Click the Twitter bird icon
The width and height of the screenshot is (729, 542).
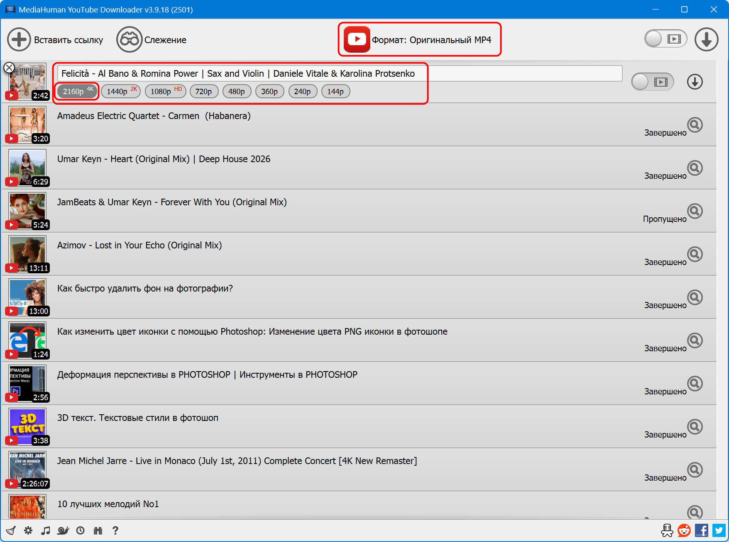(719, 530)
